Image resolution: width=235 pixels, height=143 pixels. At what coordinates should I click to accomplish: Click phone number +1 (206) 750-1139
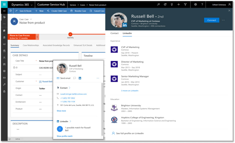tap(68, 101)
